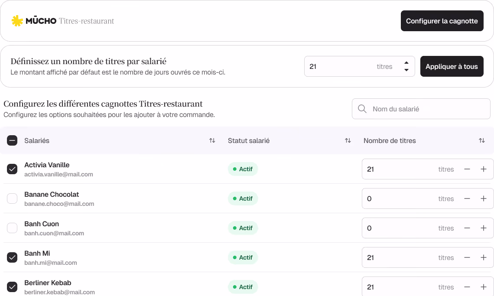494x296 pixels.
Task: Increase titres for Banh Cuon
Action: (x=483, y=228)
